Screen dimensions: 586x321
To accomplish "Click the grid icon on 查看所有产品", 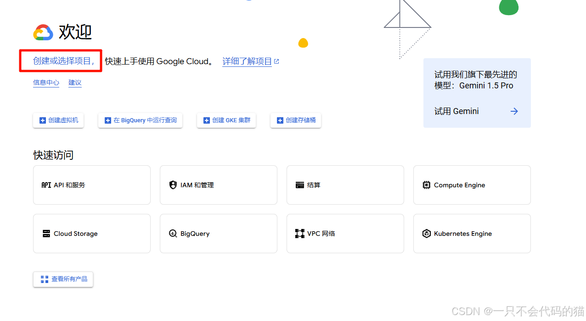I will (x=45, y=279).
